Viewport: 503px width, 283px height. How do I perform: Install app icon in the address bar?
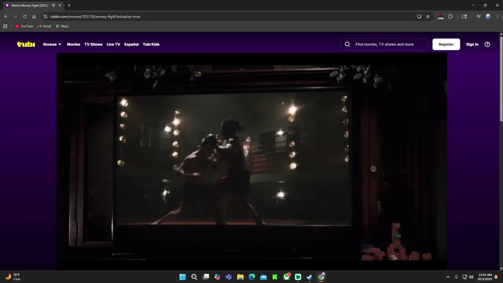click(419, 17)
